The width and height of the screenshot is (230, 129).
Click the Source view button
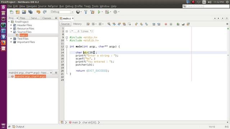(65, 24)
